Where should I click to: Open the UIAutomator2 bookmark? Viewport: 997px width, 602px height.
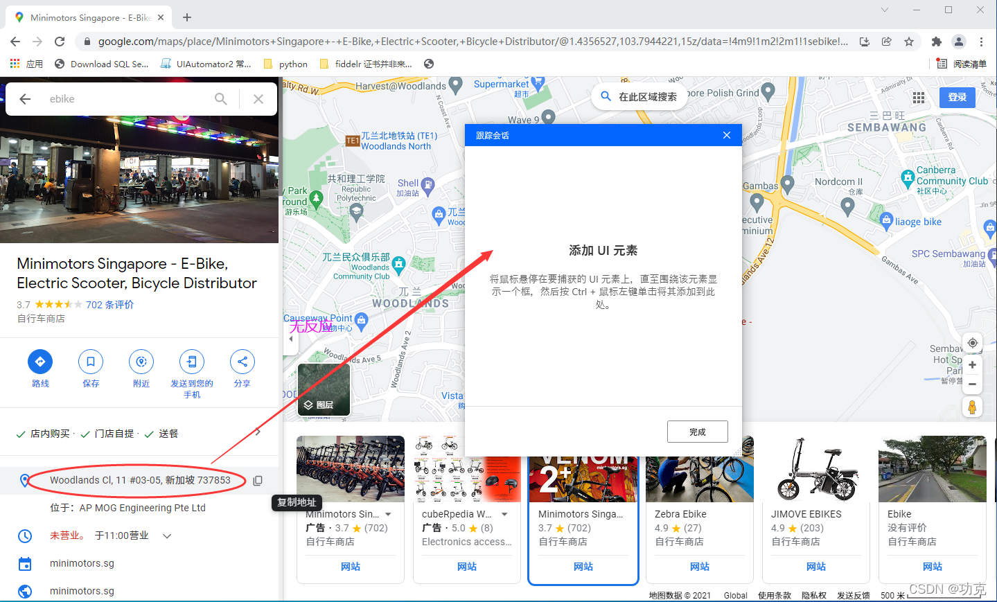coord(206,64)
